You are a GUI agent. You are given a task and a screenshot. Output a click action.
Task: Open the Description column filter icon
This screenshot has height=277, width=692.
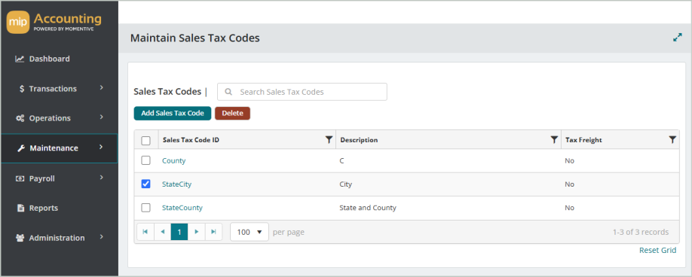point(554,139)
